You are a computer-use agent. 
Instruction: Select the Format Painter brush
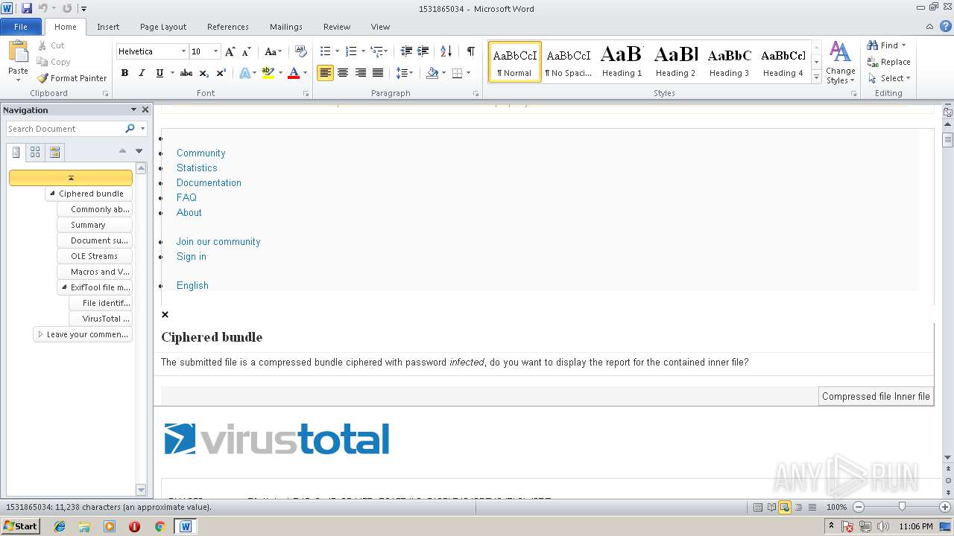coord(42,78)
